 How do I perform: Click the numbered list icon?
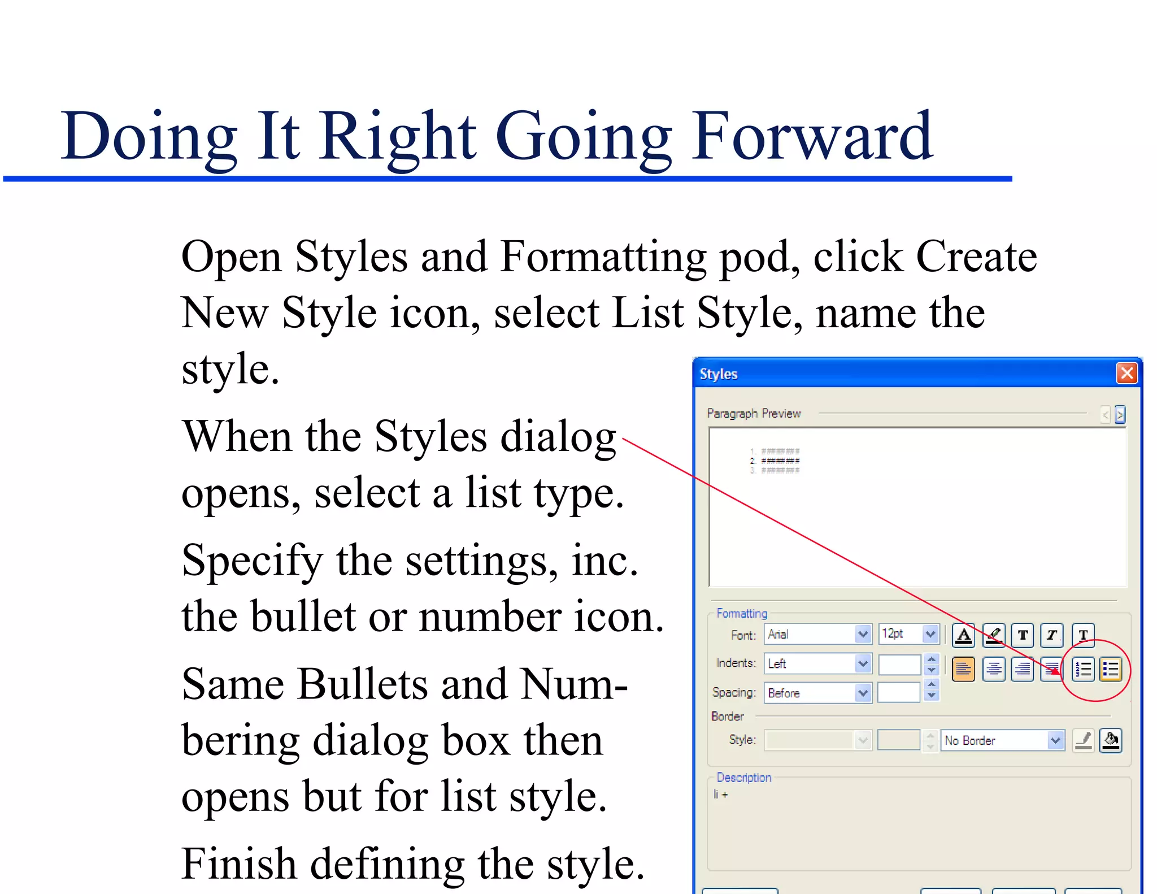click(1083, 670)
